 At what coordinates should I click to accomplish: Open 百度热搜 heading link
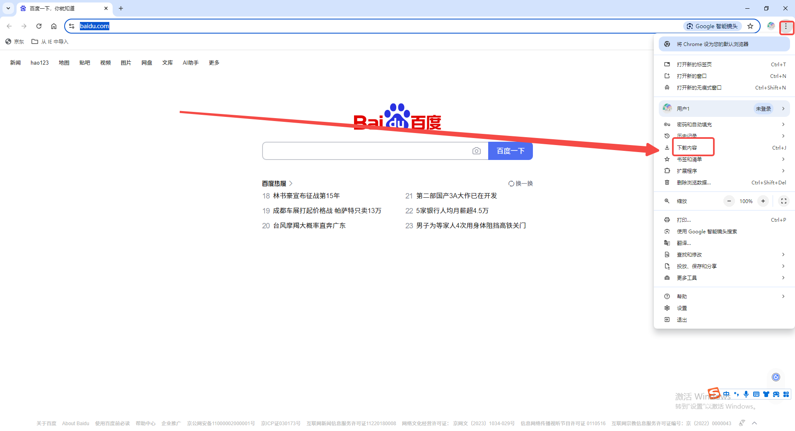(x=277, y=183)
